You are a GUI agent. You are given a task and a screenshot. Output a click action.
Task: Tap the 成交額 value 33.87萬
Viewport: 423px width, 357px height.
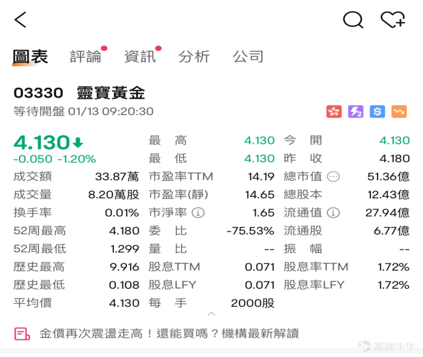click(x=117, y=177)
